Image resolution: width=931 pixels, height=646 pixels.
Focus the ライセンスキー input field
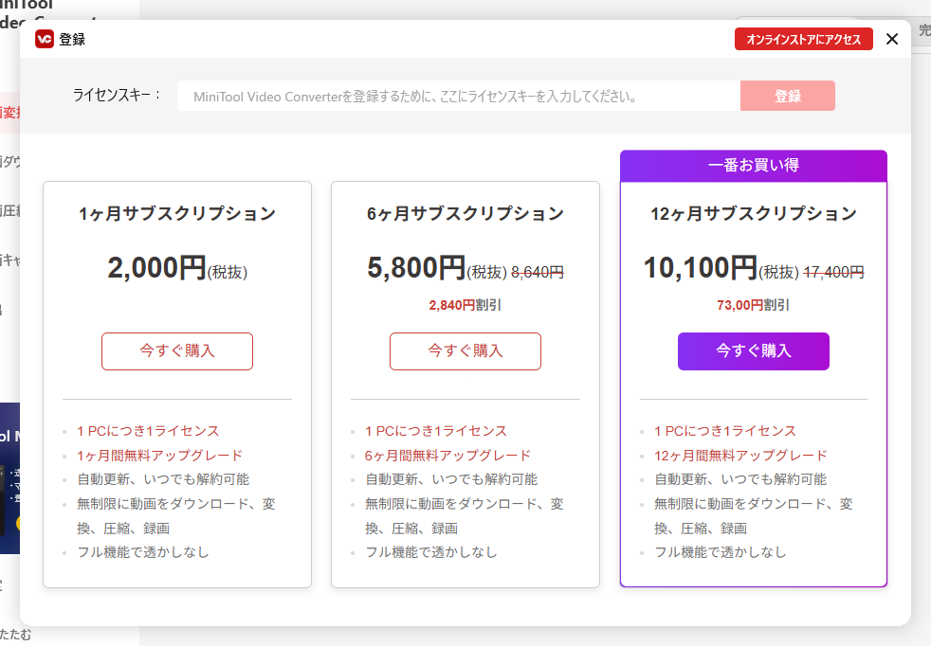pos(458,96)
